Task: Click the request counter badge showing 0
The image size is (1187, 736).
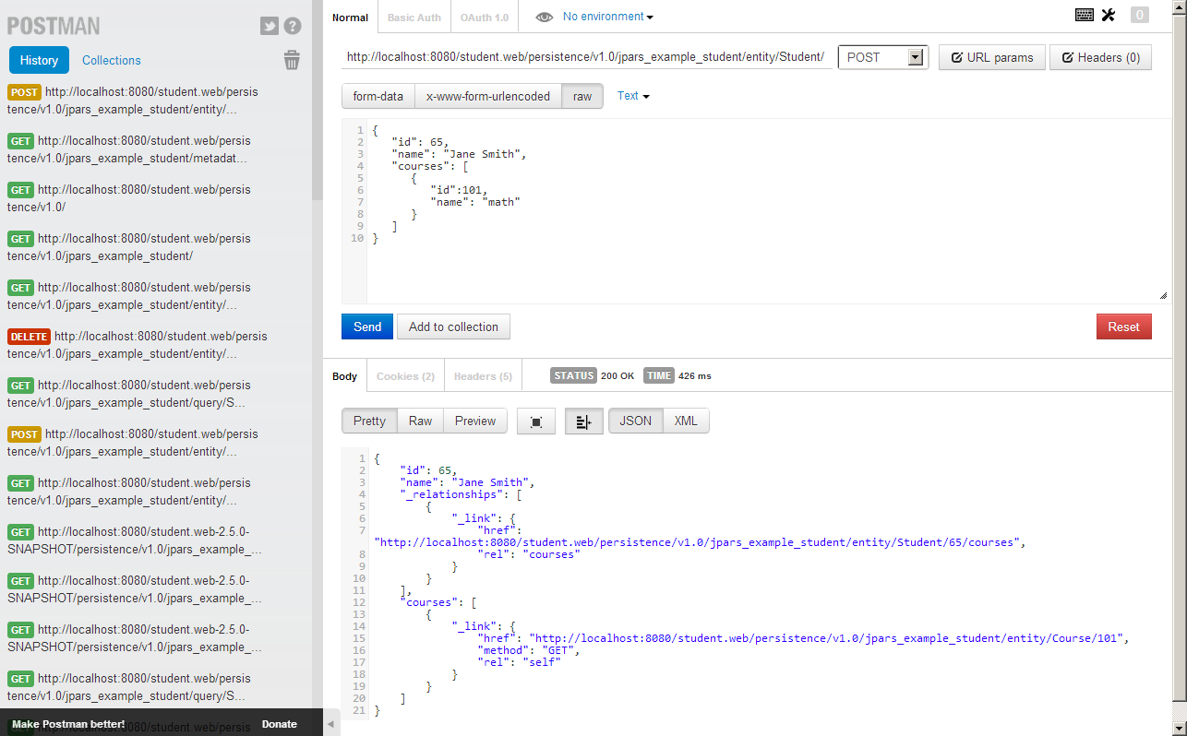Action: (1140, 15)
